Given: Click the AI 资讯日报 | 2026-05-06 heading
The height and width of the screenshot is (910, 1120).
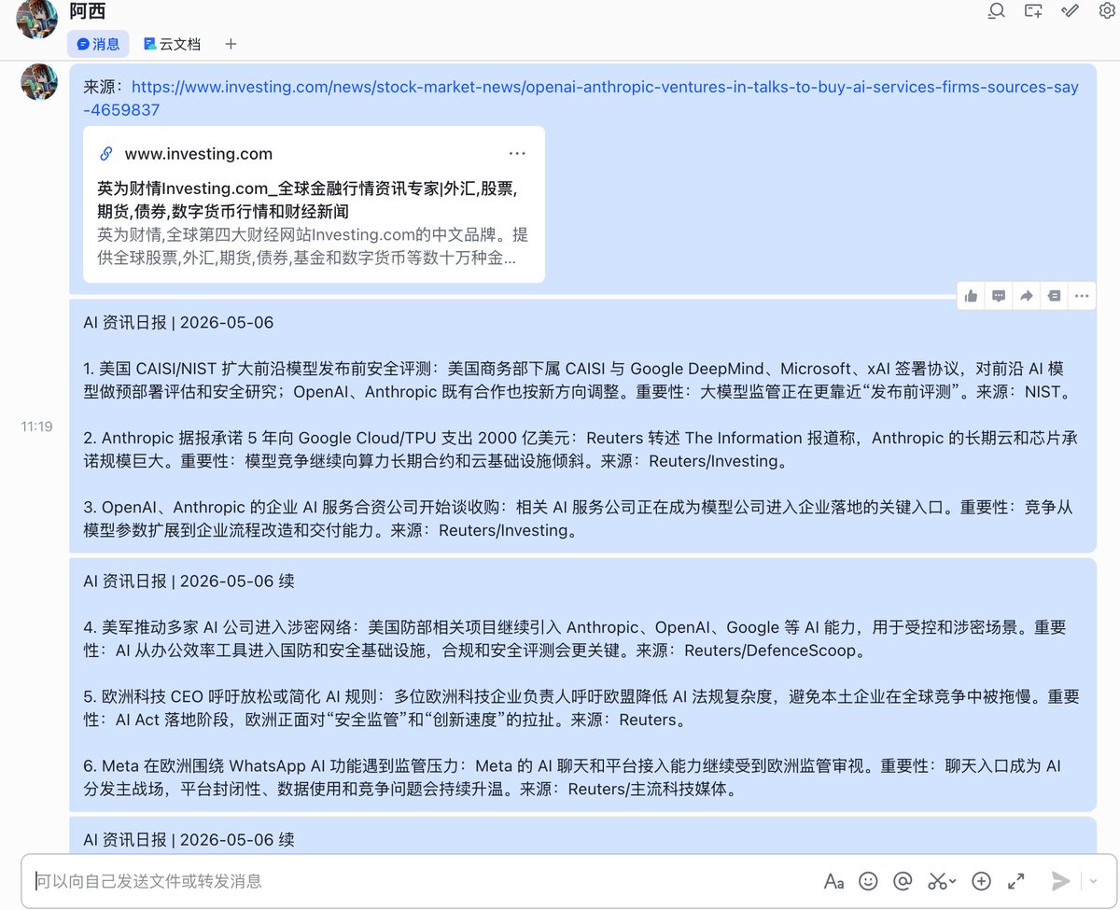Looking at the screenshot, I should 178,322.
